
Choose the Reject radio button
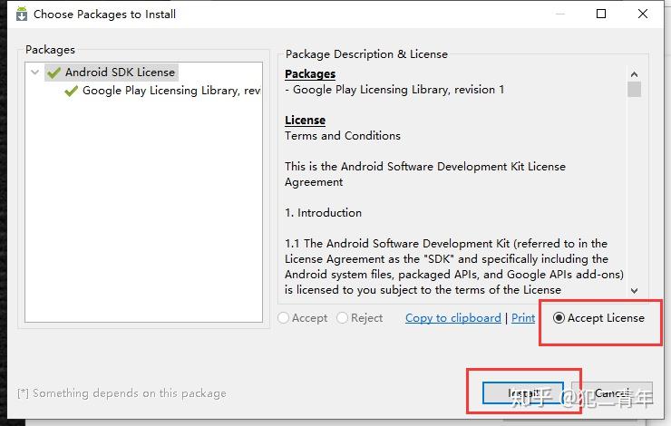tap(342, 318)
